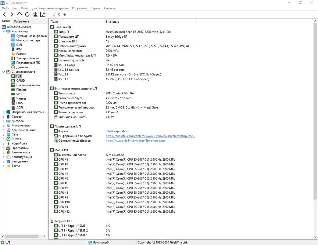Open Суммарная информация in the tree
318x245 pixels.
pos(31,36)
